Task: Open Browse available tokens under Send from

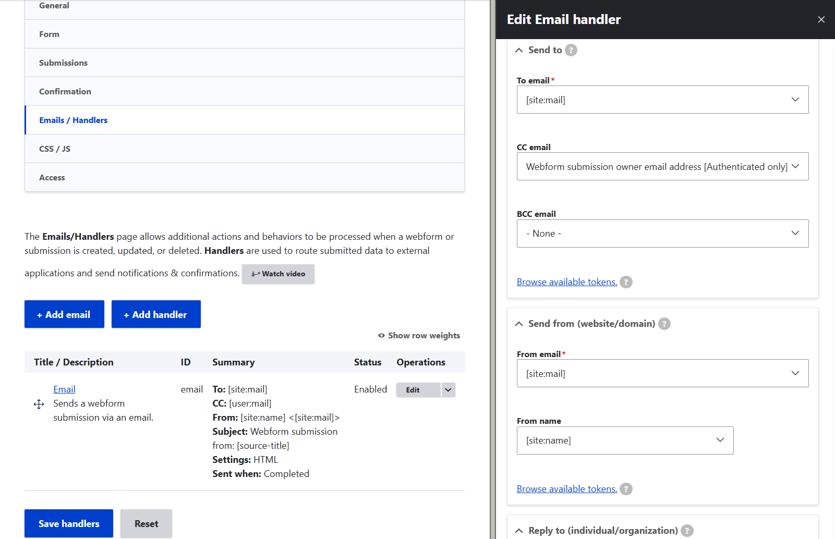Action: pyautogui.click(x=567, y=489)
